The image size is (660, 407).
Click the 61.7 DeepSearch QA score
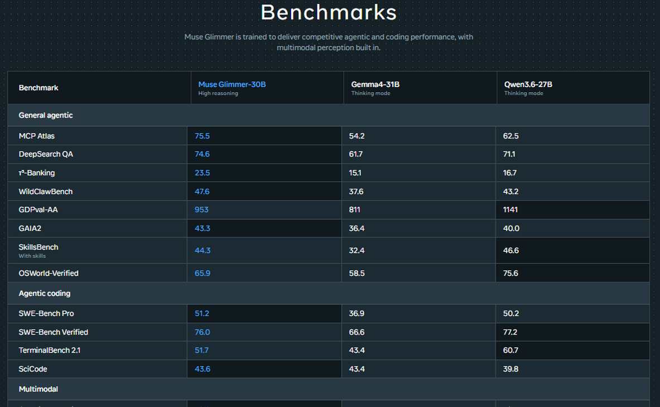click(x=356, y=154)
